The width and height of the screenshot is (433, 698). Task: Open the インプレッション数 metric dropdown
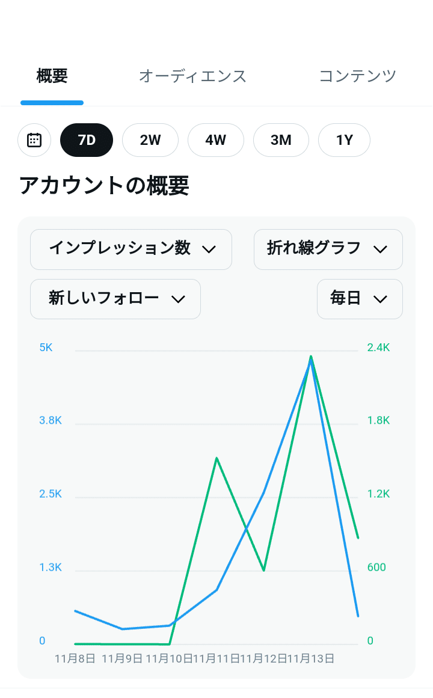click(131, 249)
